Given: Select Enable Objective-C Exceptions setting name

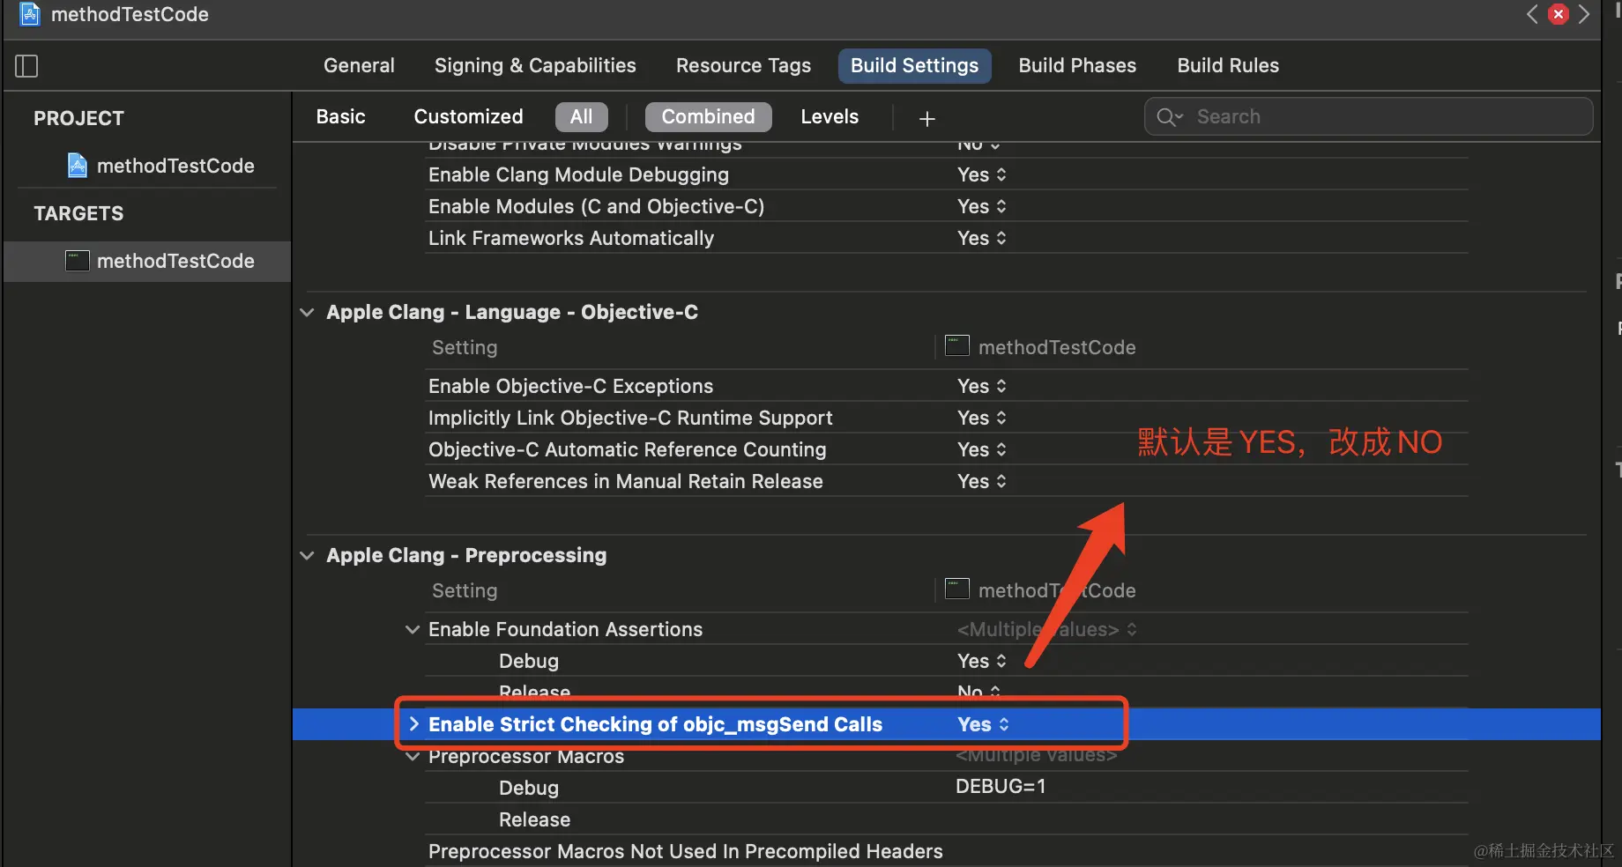Looking at the screenshot, I should click(x=570, y=387).
